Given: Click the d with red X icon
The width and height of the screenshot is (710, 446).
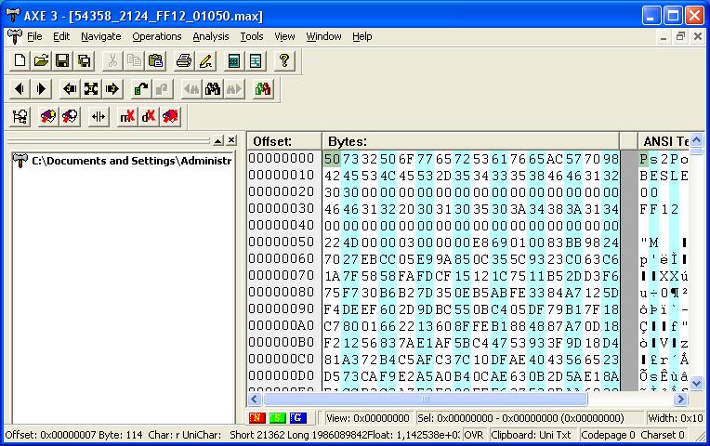Looking at the screenshot, I should click(149, 117).
